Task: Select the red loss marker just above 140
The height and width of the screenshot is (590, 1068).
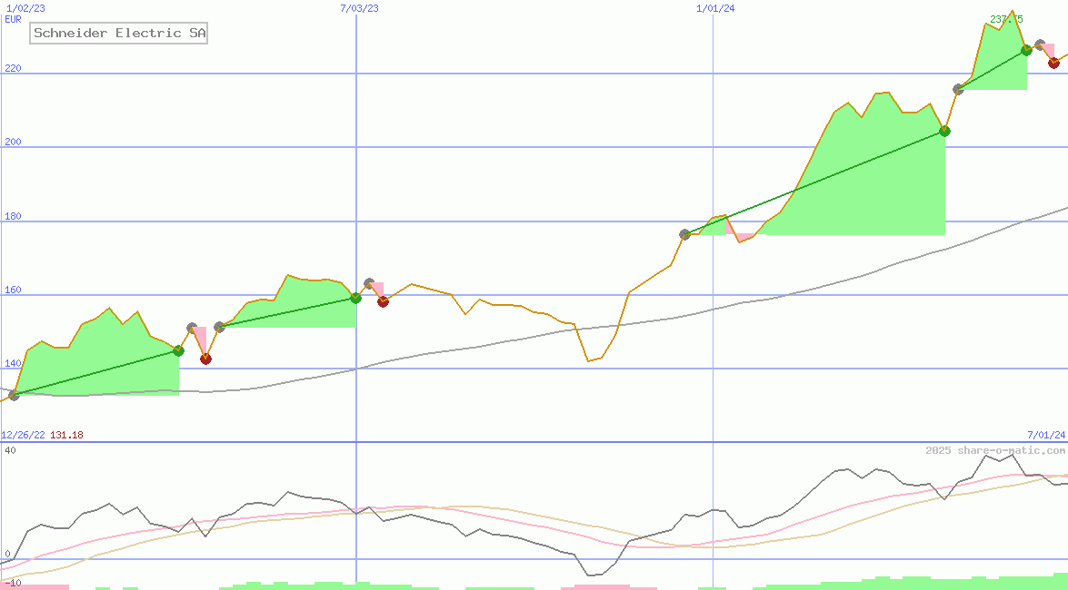Action: [205, 359]
